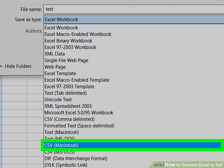Open the Save as type combo box
This screenshot has height=168, width=224.
tap(134, 19)
